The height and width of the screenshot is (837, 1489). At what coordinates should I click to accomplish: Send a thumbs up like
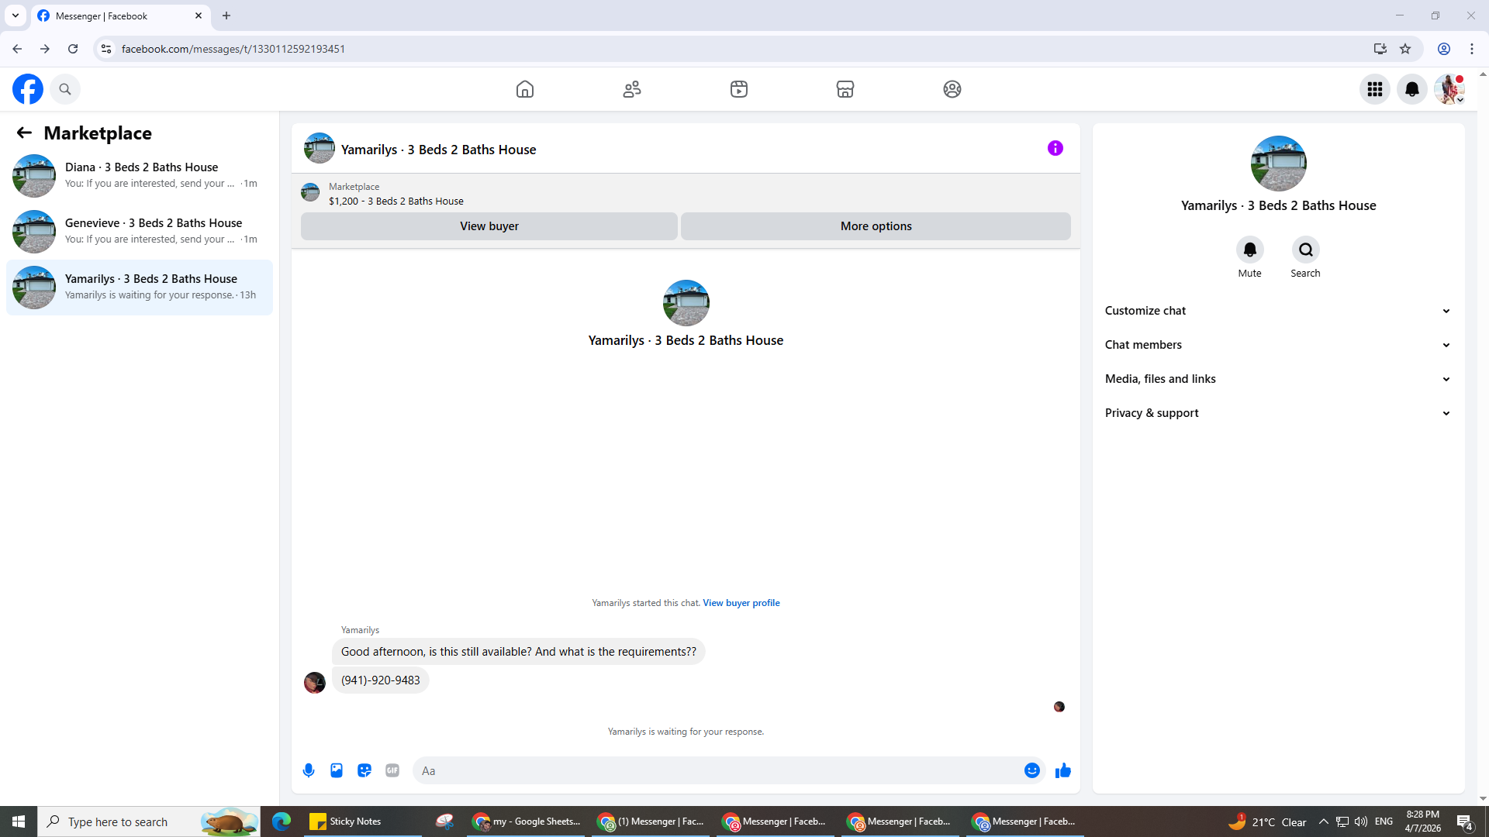pos(1063,770)
